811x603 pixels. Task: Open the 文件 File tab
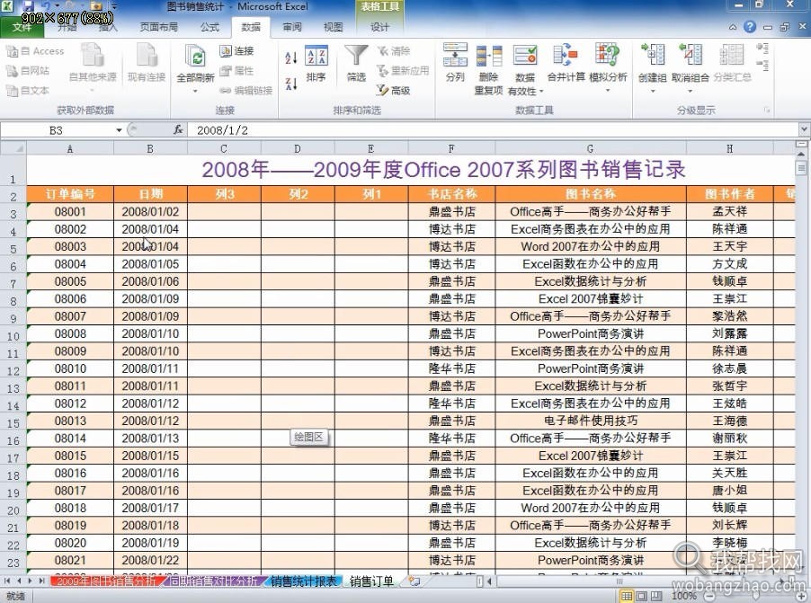[x=22, y=27]
